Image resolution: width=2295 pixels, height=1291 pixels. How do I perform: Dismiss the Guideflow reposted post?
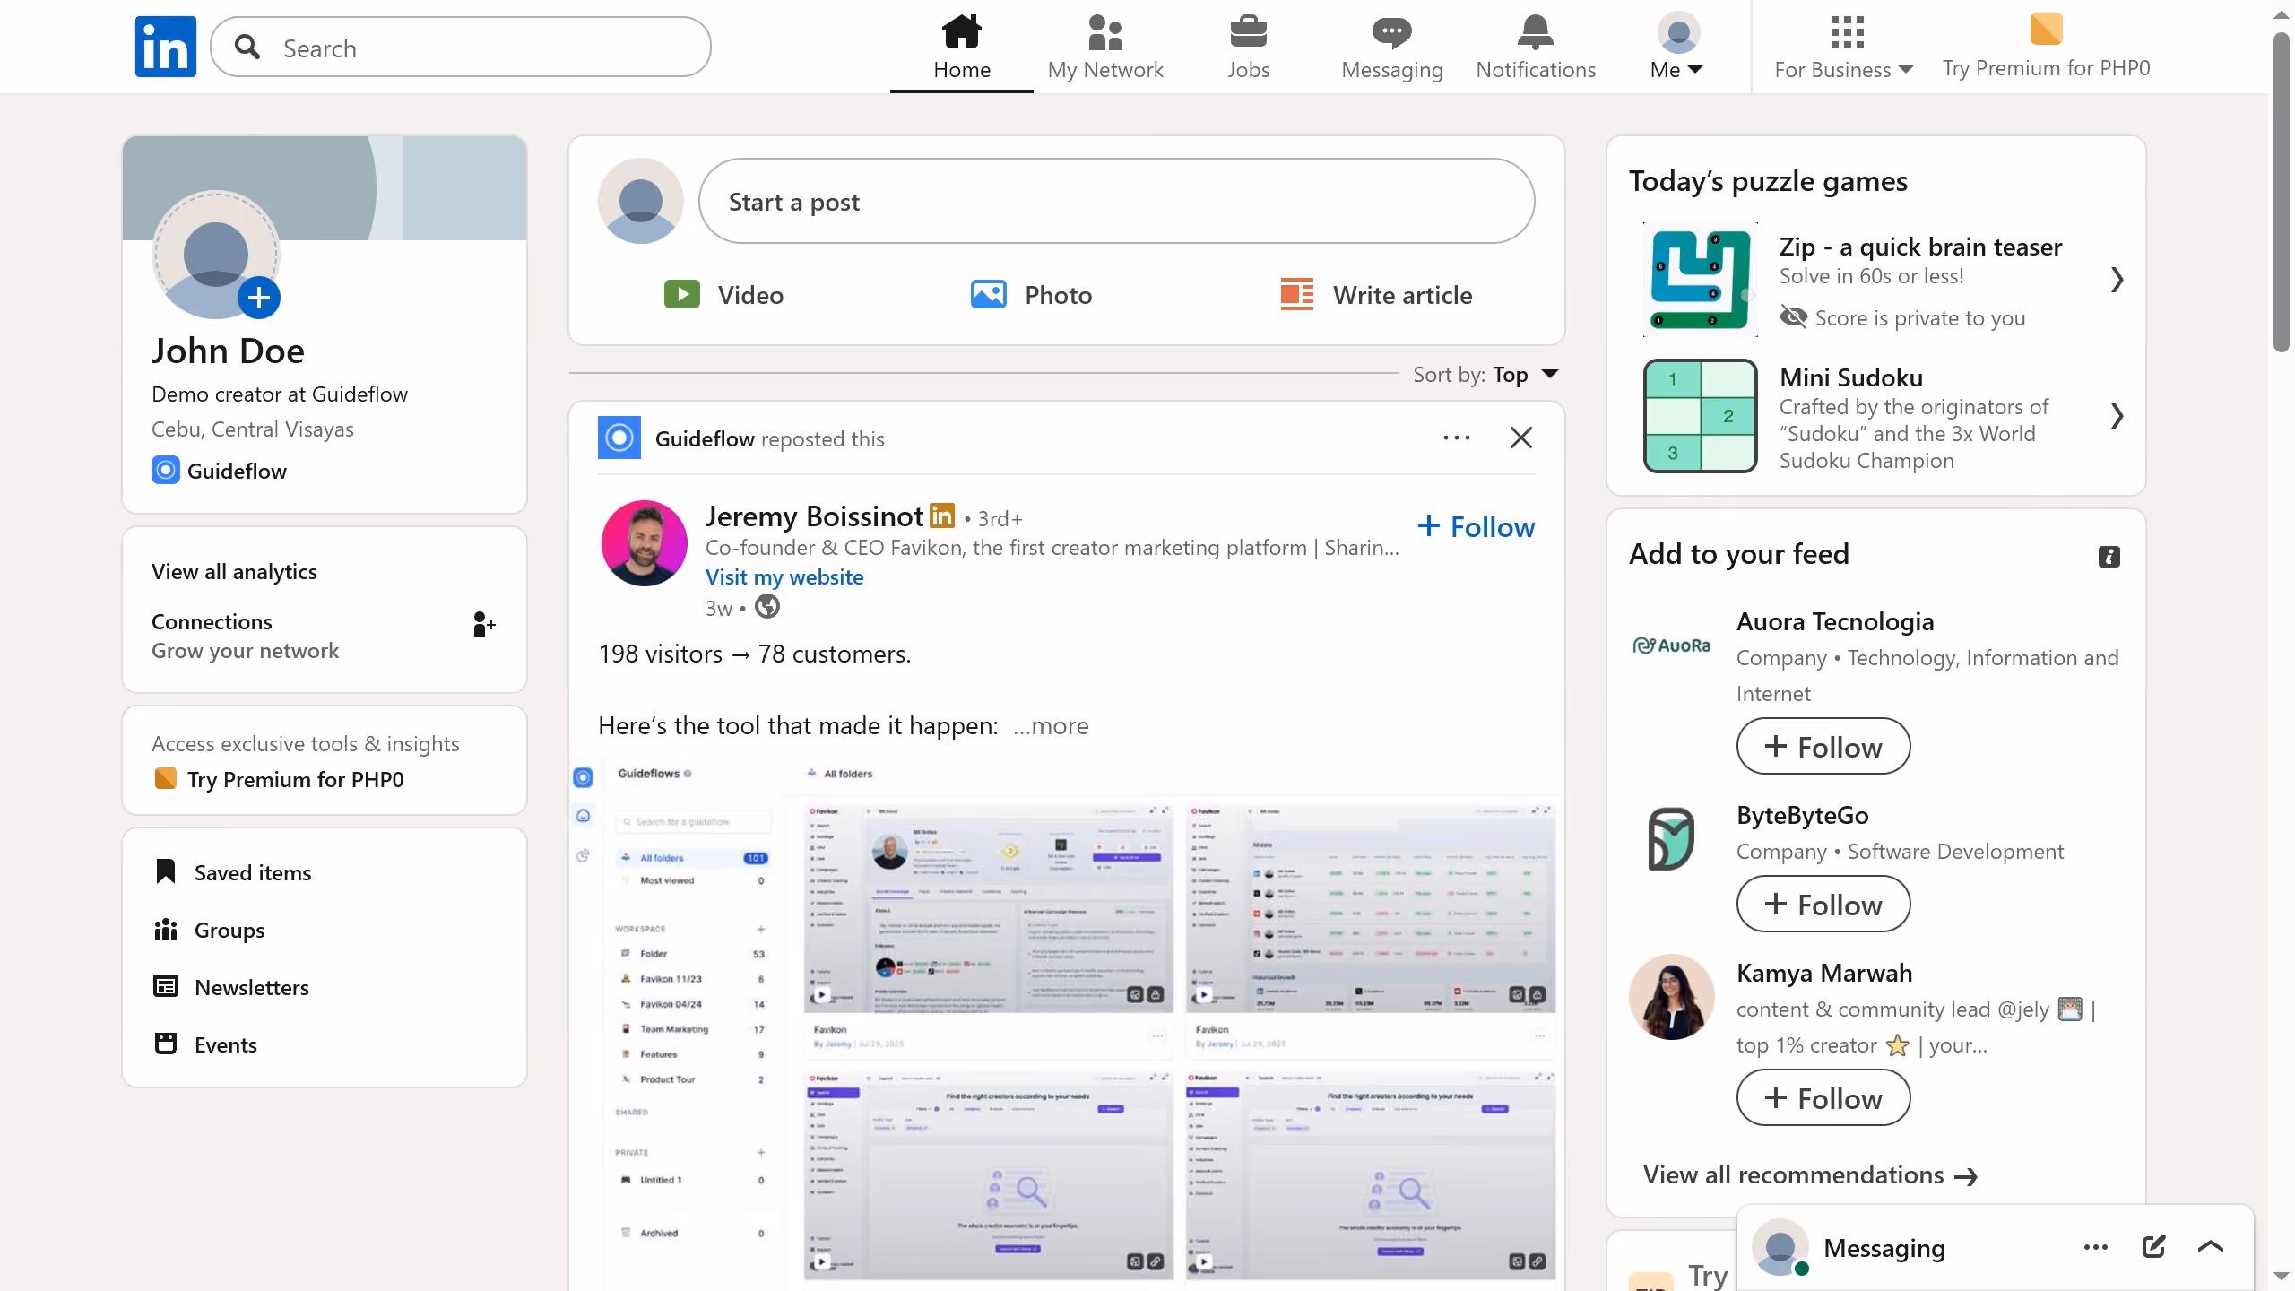pos(1521,438)
